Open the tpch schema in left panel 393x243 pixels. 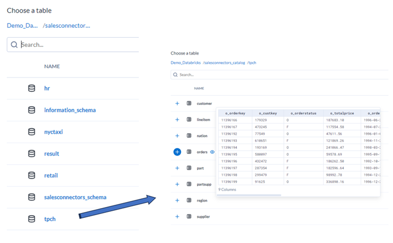tap(50, 219)
